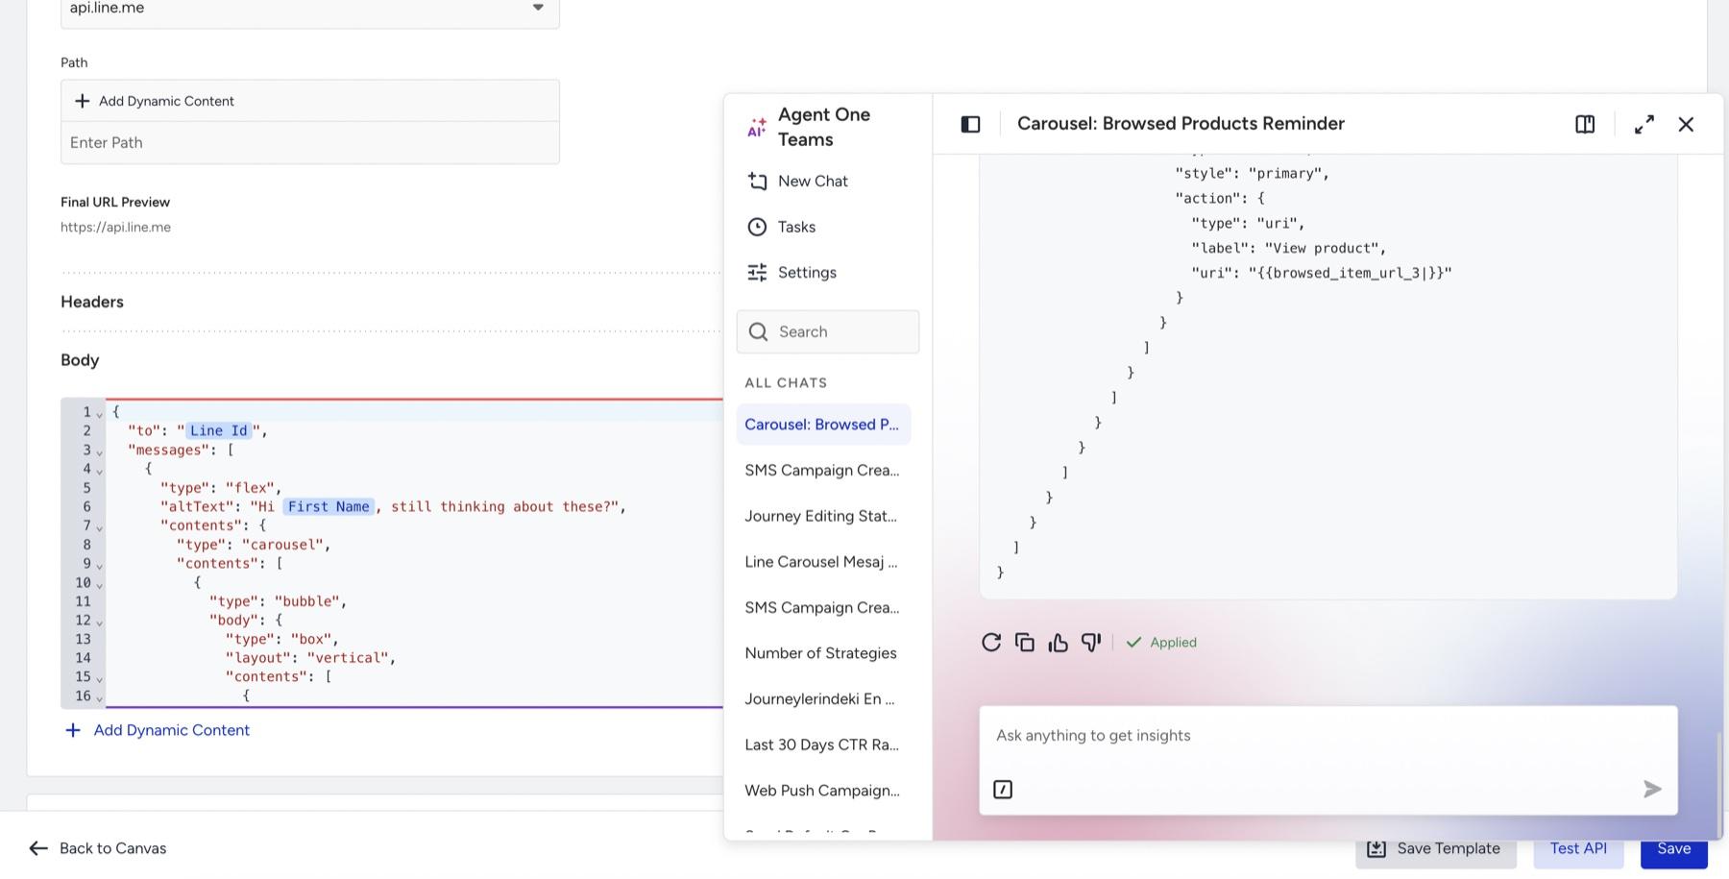Give thumbs down to the response
The height and width of the screenshot is (879, 1729).
click(1091, 643)
